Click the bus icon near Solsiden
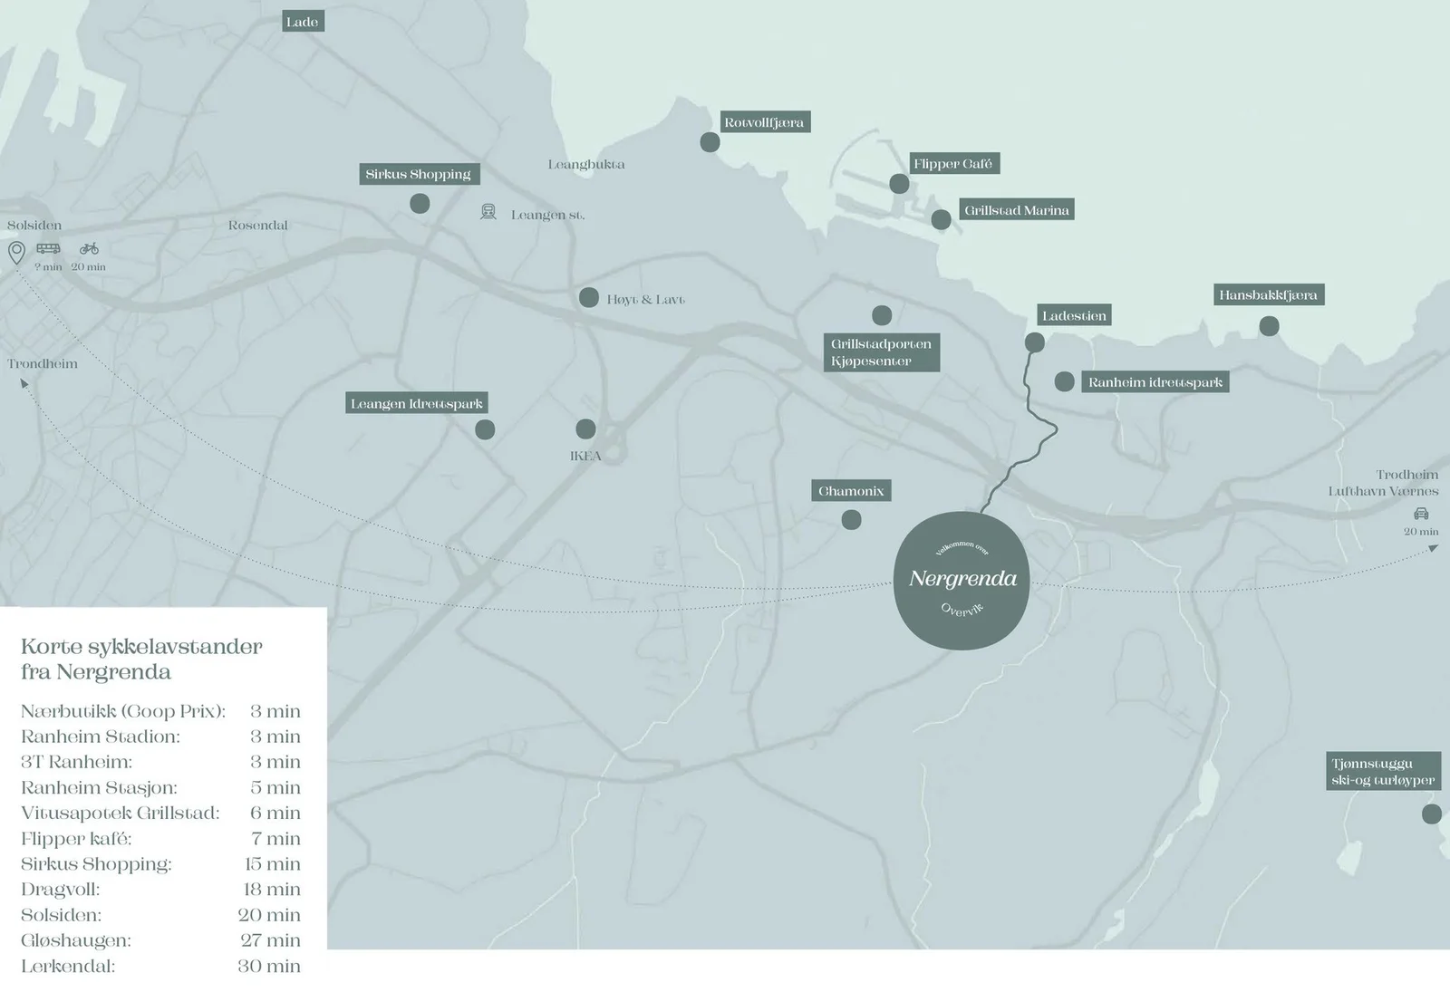Screen dimensions: 1450x992 (x=48, y=248)
